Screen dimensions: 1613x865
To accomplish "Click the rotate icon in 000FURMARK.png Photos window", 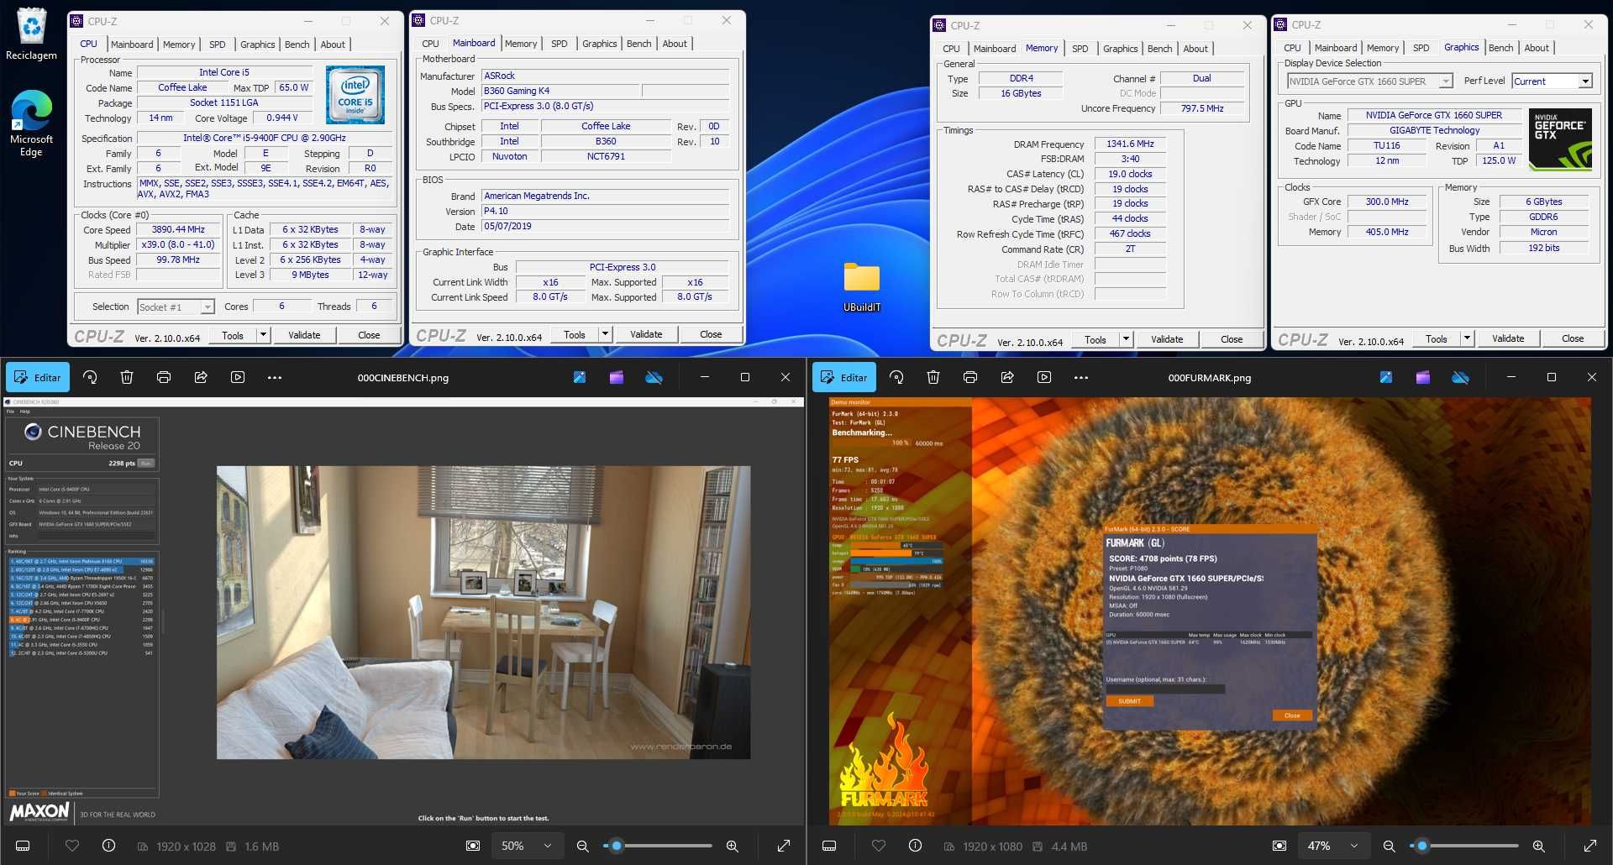I will tap(896, 378).
